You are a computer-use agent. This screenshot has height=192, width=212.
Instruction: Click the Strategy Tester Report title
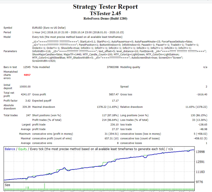(x=105, y=7)
